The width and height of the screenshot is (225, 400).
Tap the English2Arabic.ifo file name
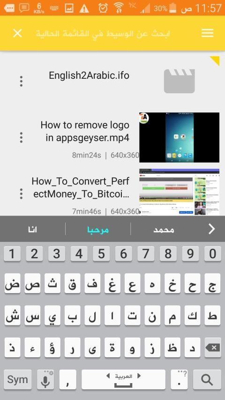[x=89, y=75]
